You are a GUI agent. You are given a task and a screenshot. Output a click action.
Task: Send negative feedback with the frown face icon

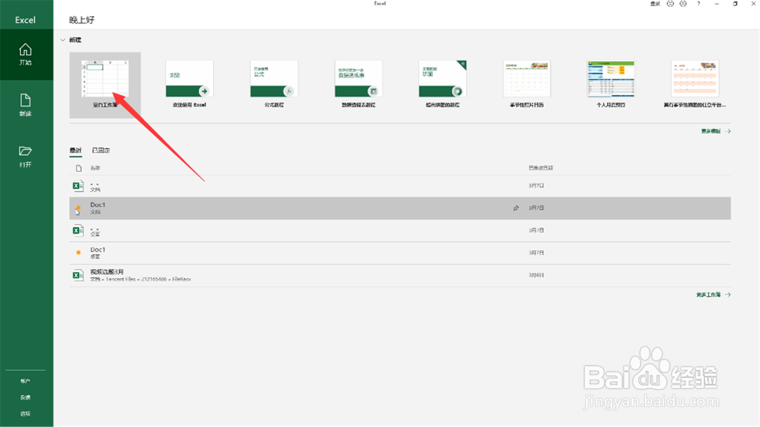683,4
